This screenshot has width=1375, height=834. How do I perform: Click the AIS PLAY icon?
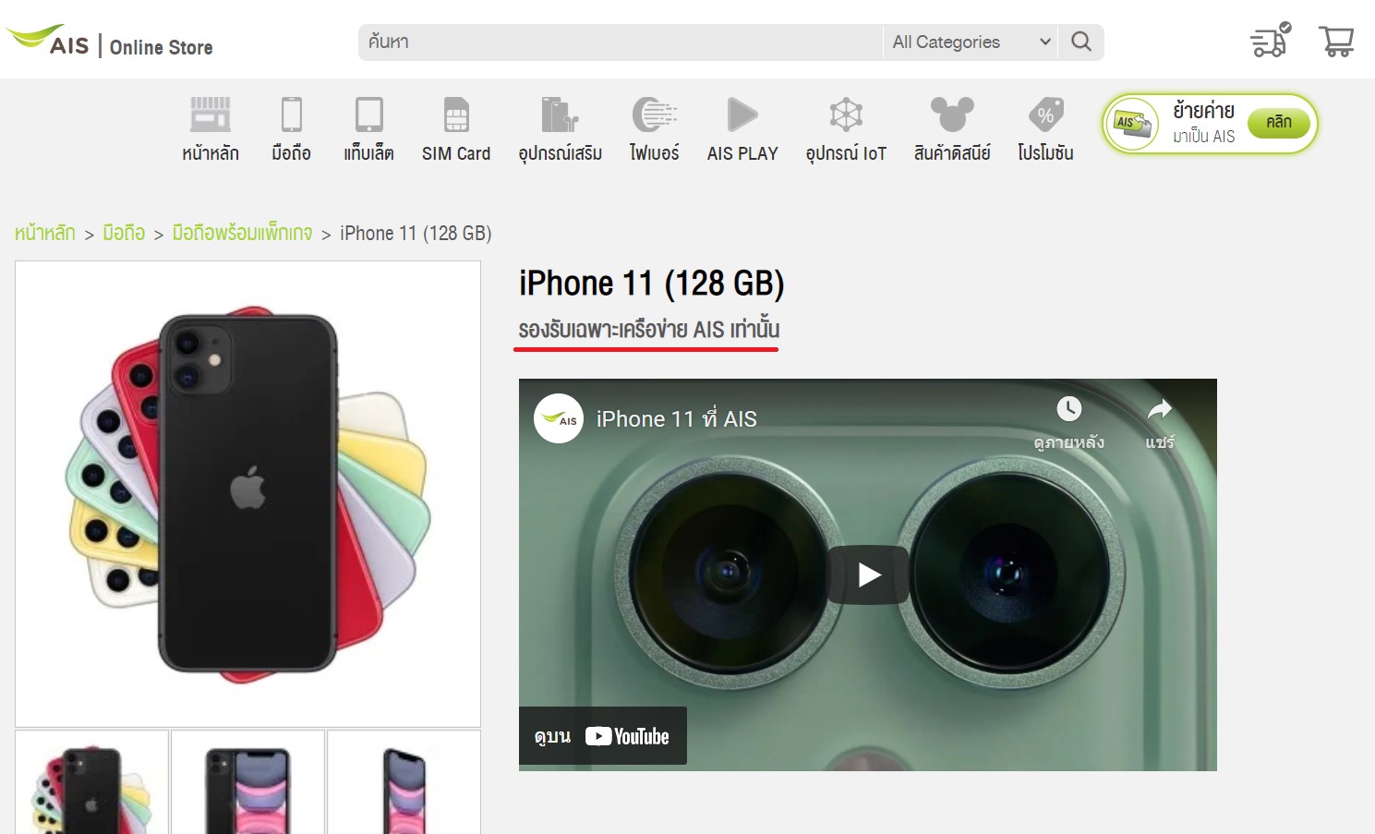click(742, 115)
